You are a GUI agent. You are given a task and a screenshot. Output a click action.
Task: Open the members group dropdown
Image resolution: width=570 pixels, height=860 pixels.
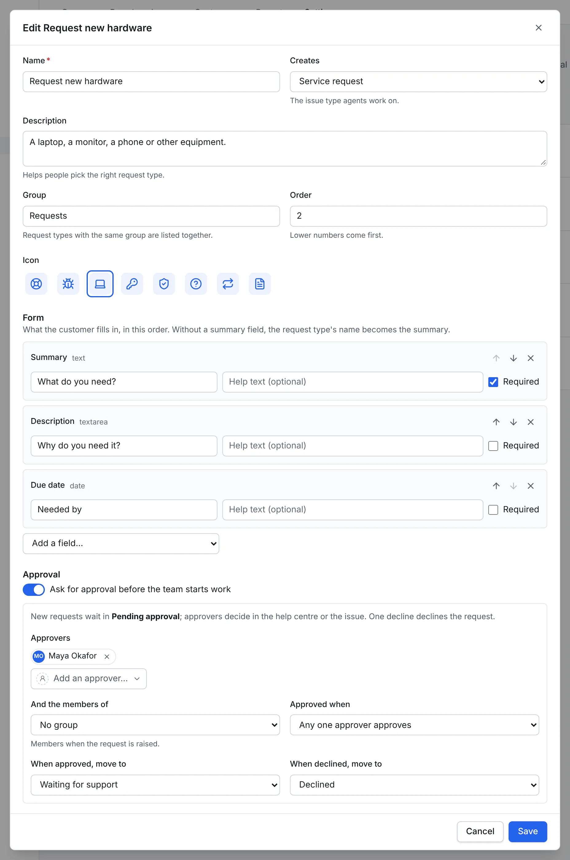click(x=155, y=725)
